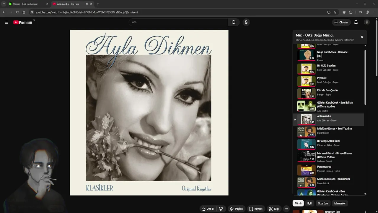Focus the YouTube Ara search field
The height and width of the screenshot is (213, 378).
click(x=178, y=22)
